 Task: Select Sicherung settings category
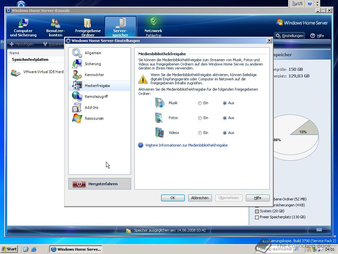(x=100, y=64)
